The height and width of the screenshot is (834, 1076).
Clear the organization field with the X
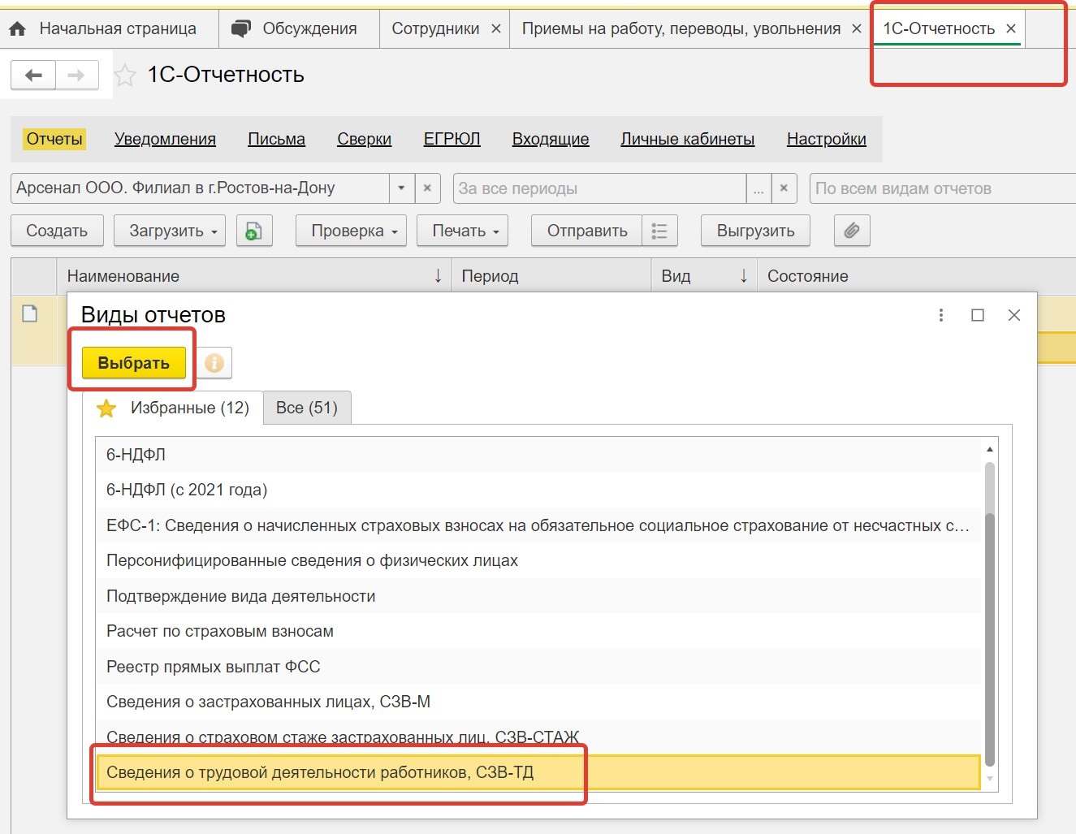point(427,188)
